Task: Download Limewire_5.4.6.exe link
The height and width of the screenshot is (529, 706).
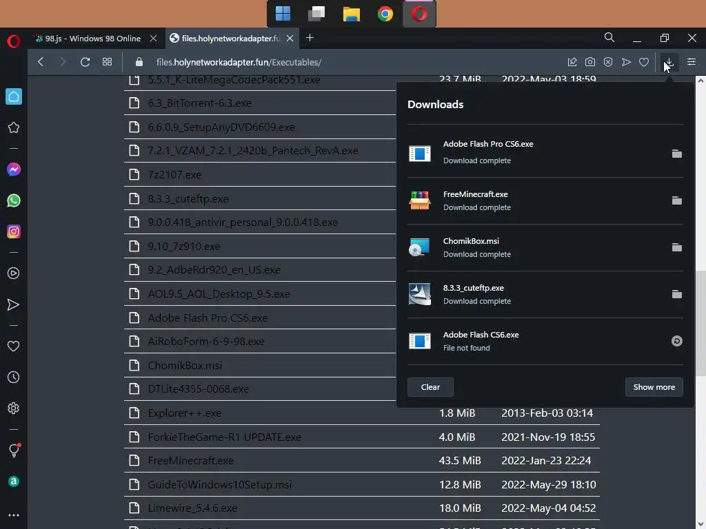Action: (x=192, y=508)
